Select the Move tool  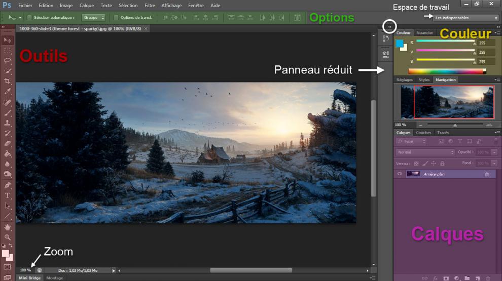(x=8, y=41)
